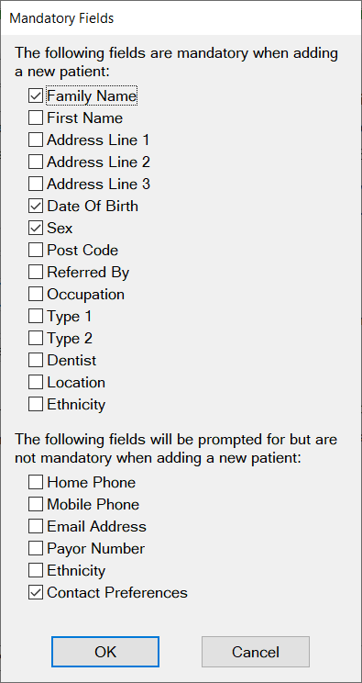
Task: Toggle the Referred By checkbox
Action: (36, 273)
